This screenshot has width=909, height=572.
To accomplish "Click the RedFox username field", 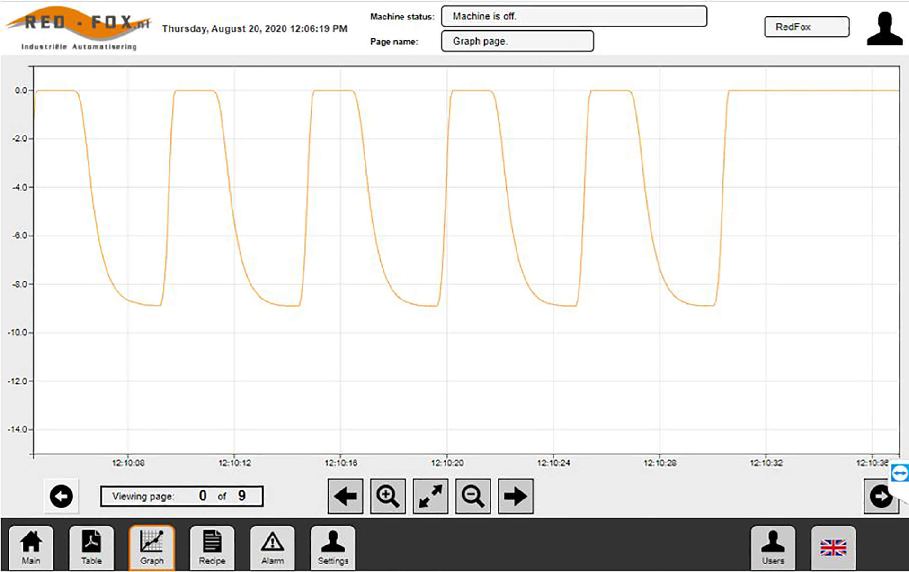I will [x=806, y=27].
